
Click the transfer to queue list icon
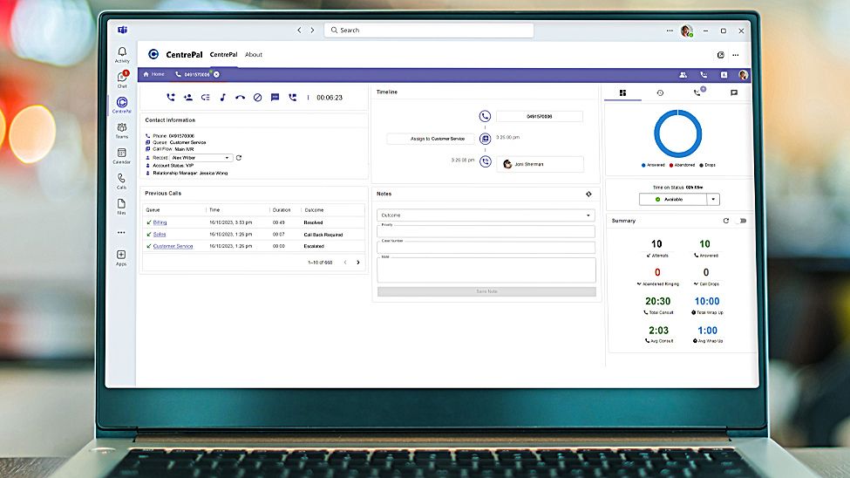[206, 97]
